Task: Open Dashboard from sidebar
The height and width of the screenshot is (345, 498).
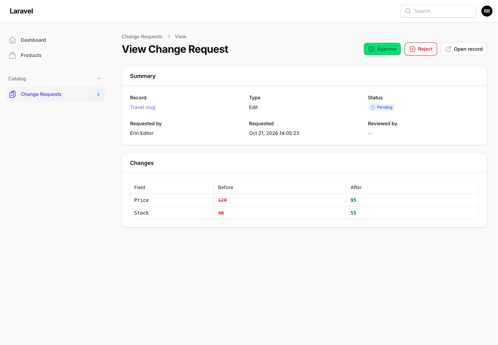Action: click(55, 40)
